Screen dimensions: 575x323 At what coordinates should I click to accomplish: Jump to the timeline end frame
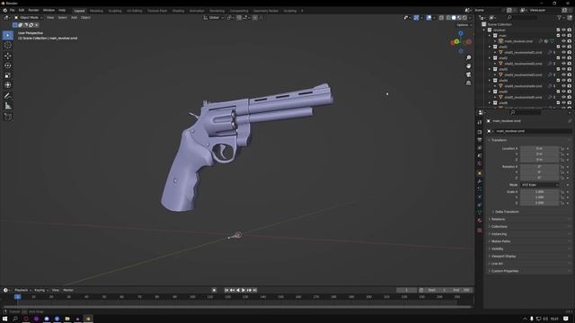point(255,290)
